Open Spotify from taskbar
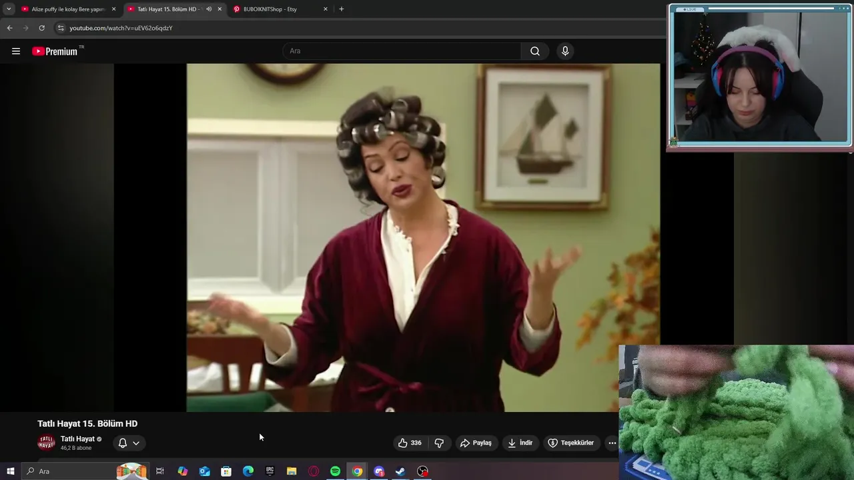Image resolution: width=854 pixels, height=480 pixels. [336, 471]
